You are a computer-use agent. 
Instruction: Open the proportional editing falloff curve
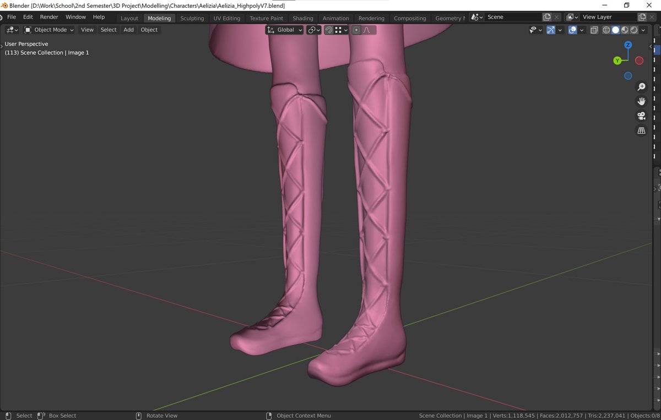click(369, 30)
